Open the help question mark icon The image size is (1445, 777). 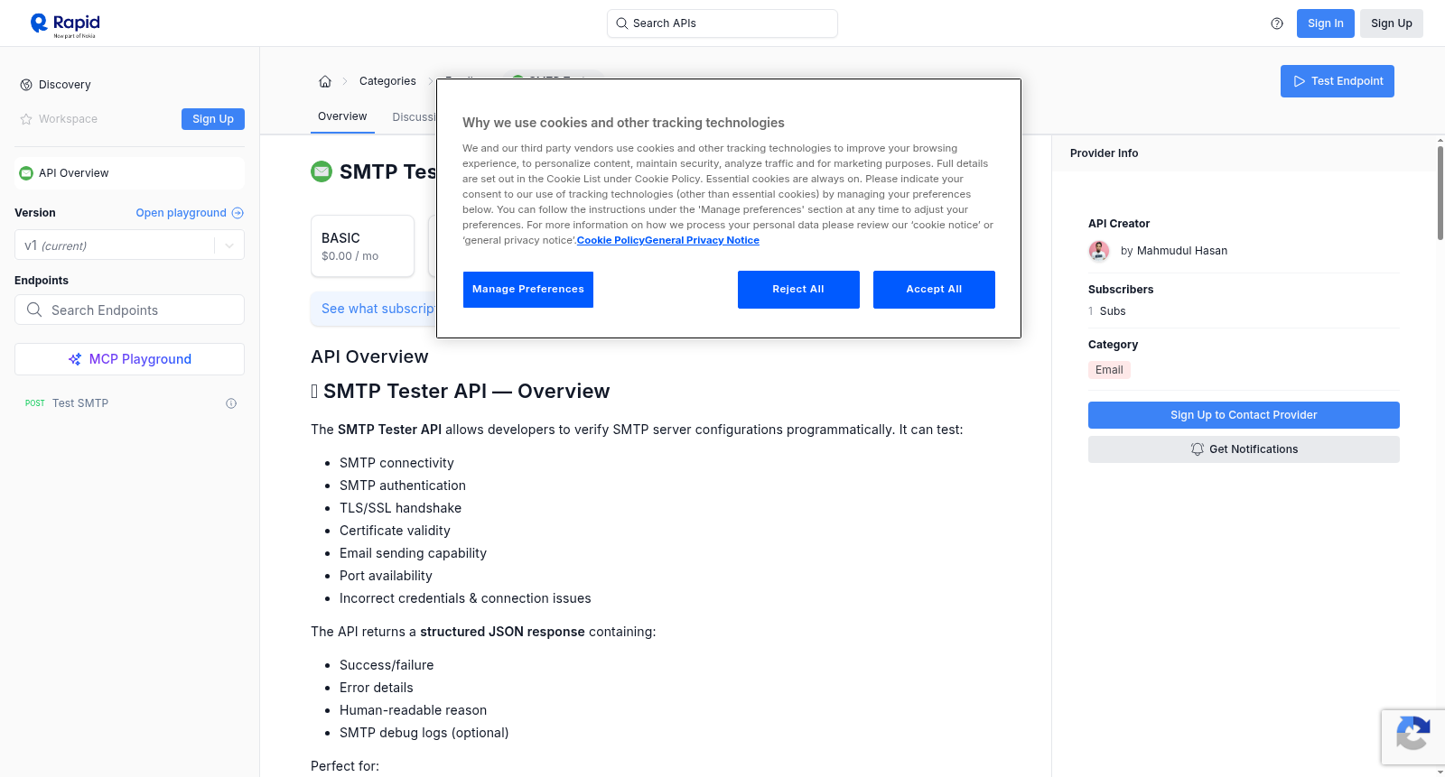(1277, 23)
